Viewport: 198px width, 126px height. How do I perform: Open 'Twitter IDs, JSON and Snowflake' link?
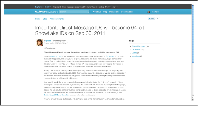click(x=57, y=95)
